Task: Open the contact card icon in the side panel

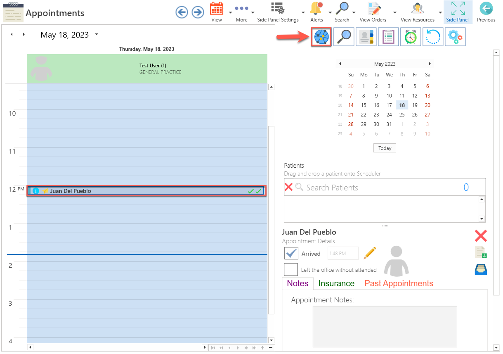Action: [366, 37]
